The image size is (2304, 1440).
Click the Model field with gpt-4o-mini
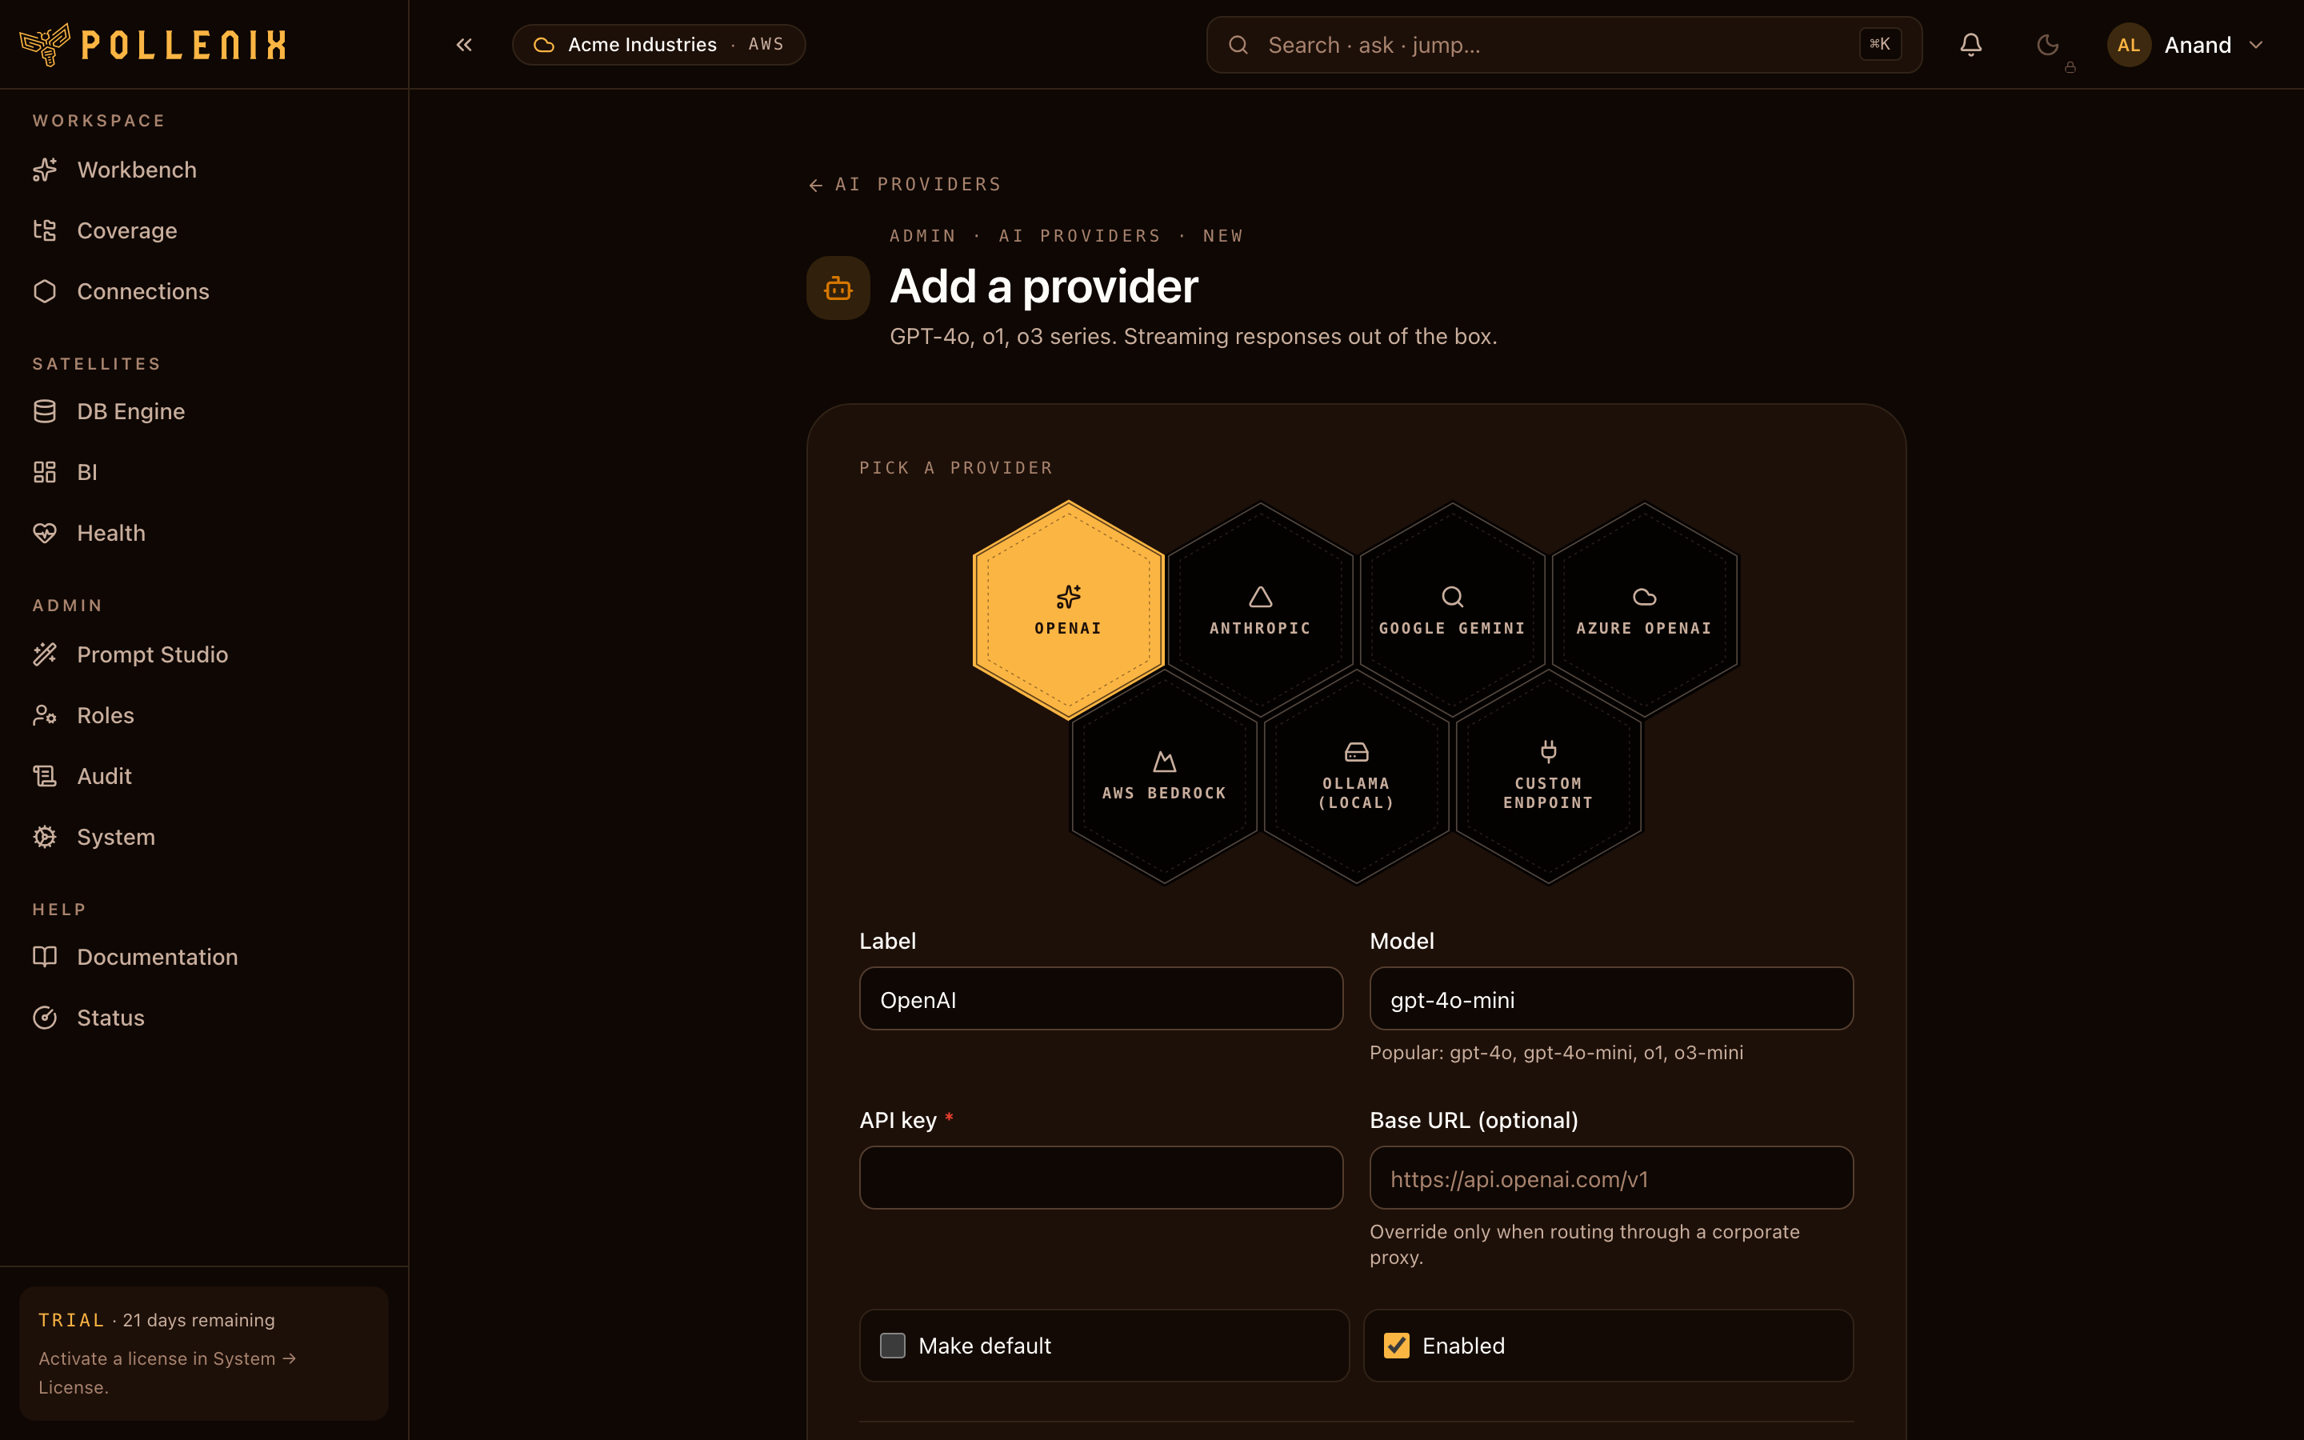(1611, 999)
